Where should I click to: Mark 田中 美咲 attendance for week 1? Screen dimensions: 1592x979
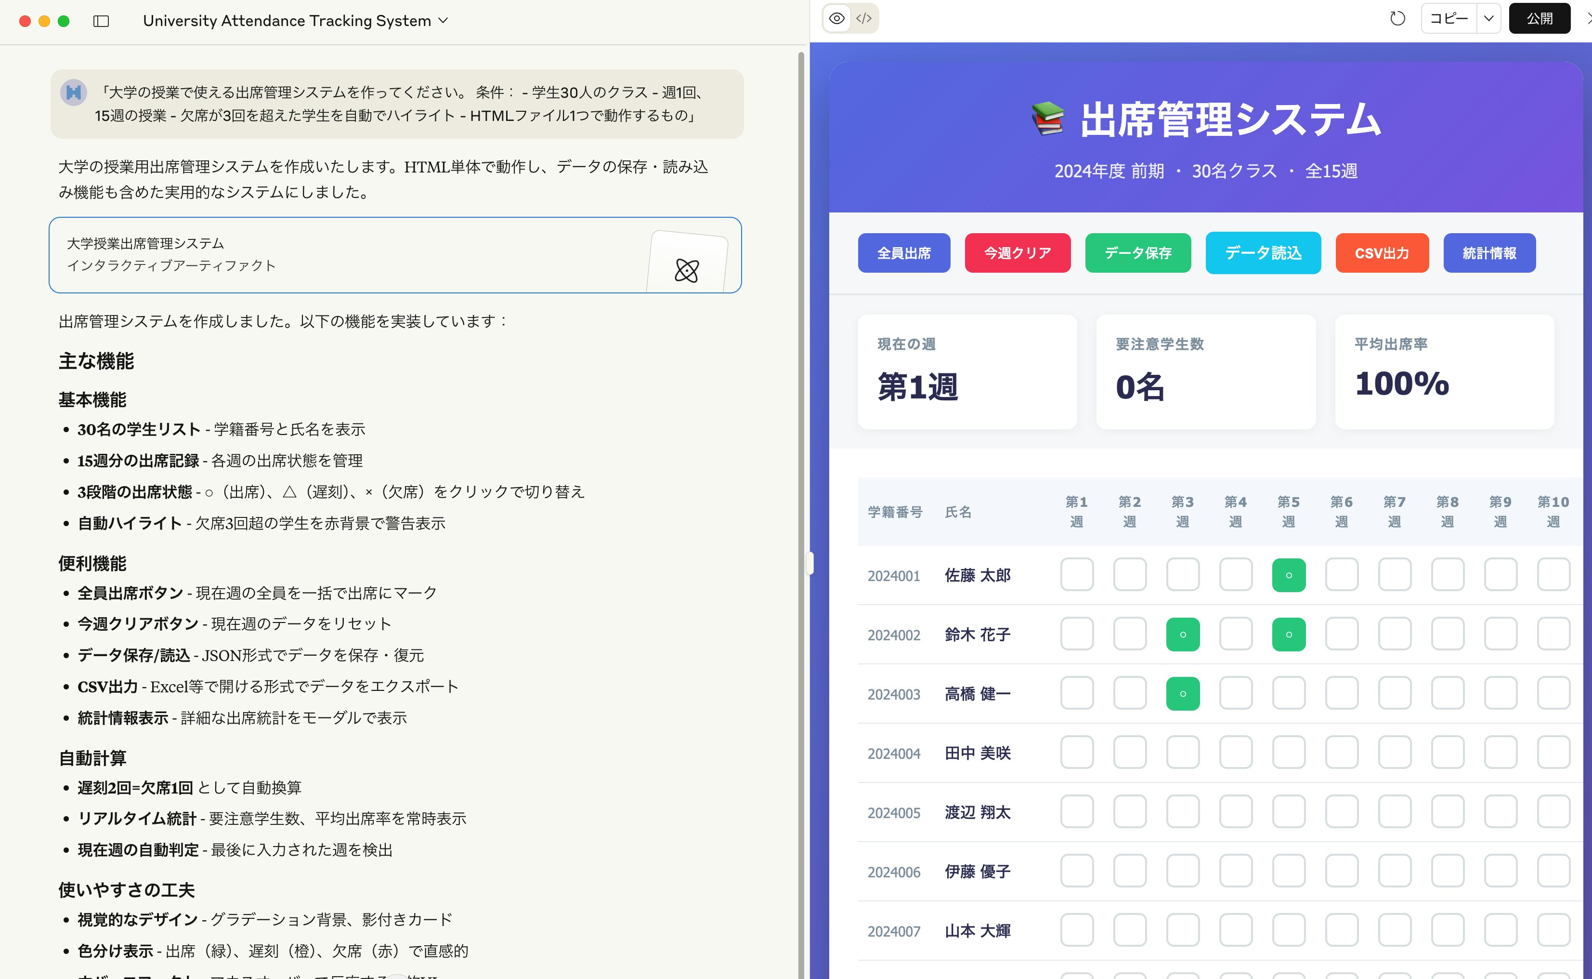coord(1077,753)
